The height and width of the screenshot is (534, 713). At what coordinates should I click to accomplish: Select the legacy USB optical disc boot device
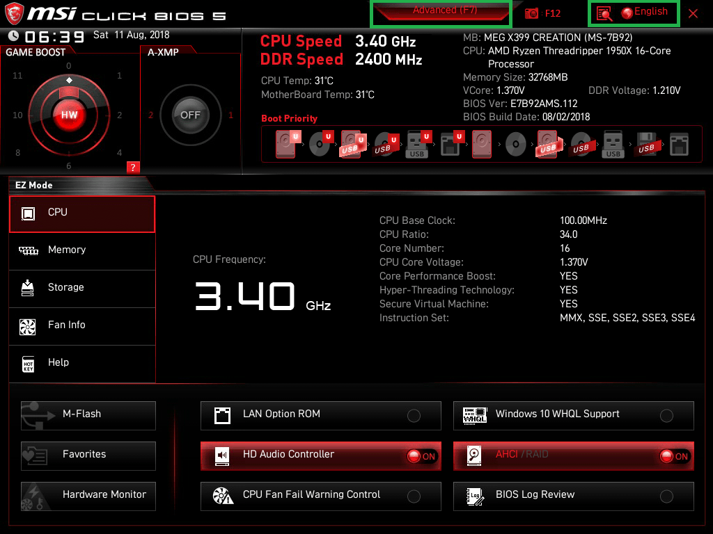(581, 145)
